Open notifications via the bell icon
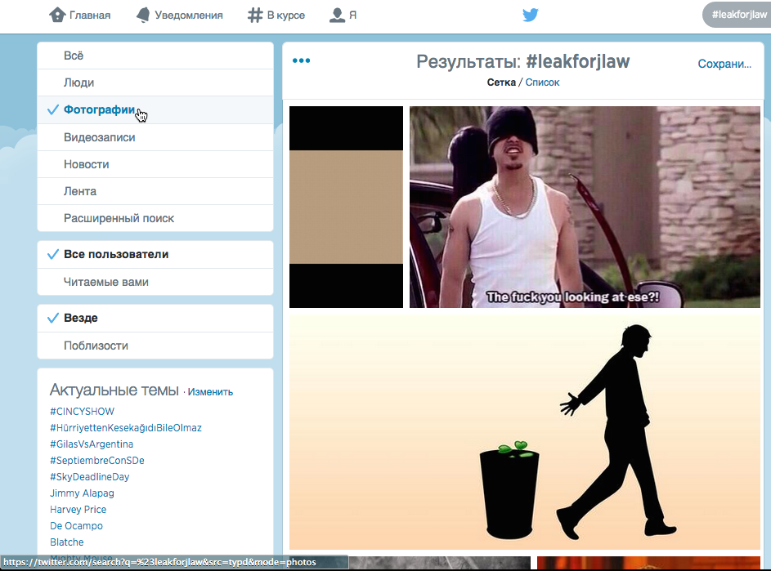This screenshot has width=771, height=571. [x=143, y=15]
